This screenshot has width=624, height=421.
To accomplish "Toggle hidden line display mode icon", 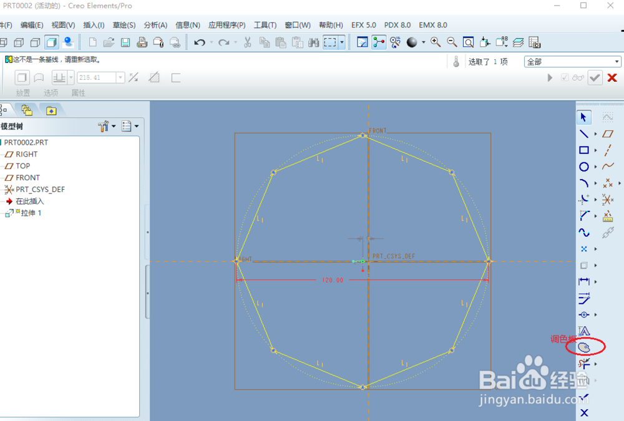I will tap(19, 42).
